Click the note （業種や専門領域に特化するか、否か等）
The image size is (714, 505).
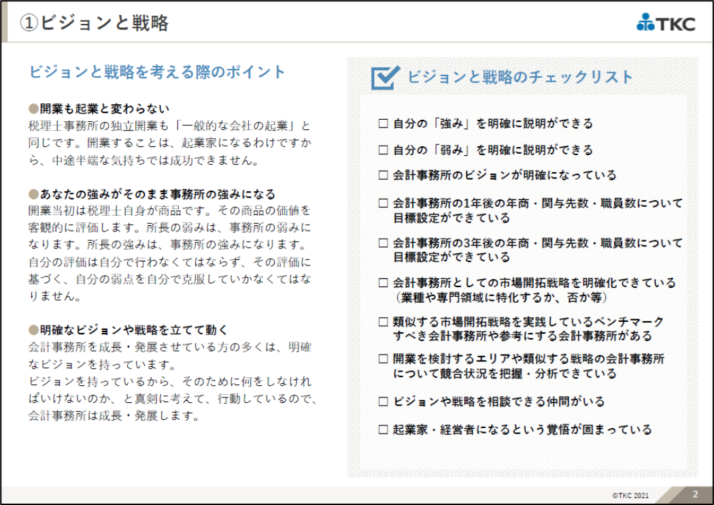pyautogui.click(x=501, y=297)
